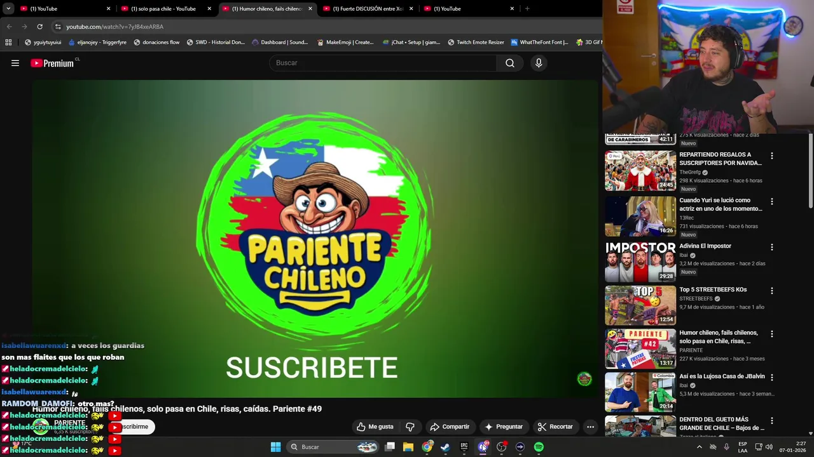The height and width of the screenshot is (457, 814).
Task: Dislike the video with thumbs-down button
Action: point(410,427)
